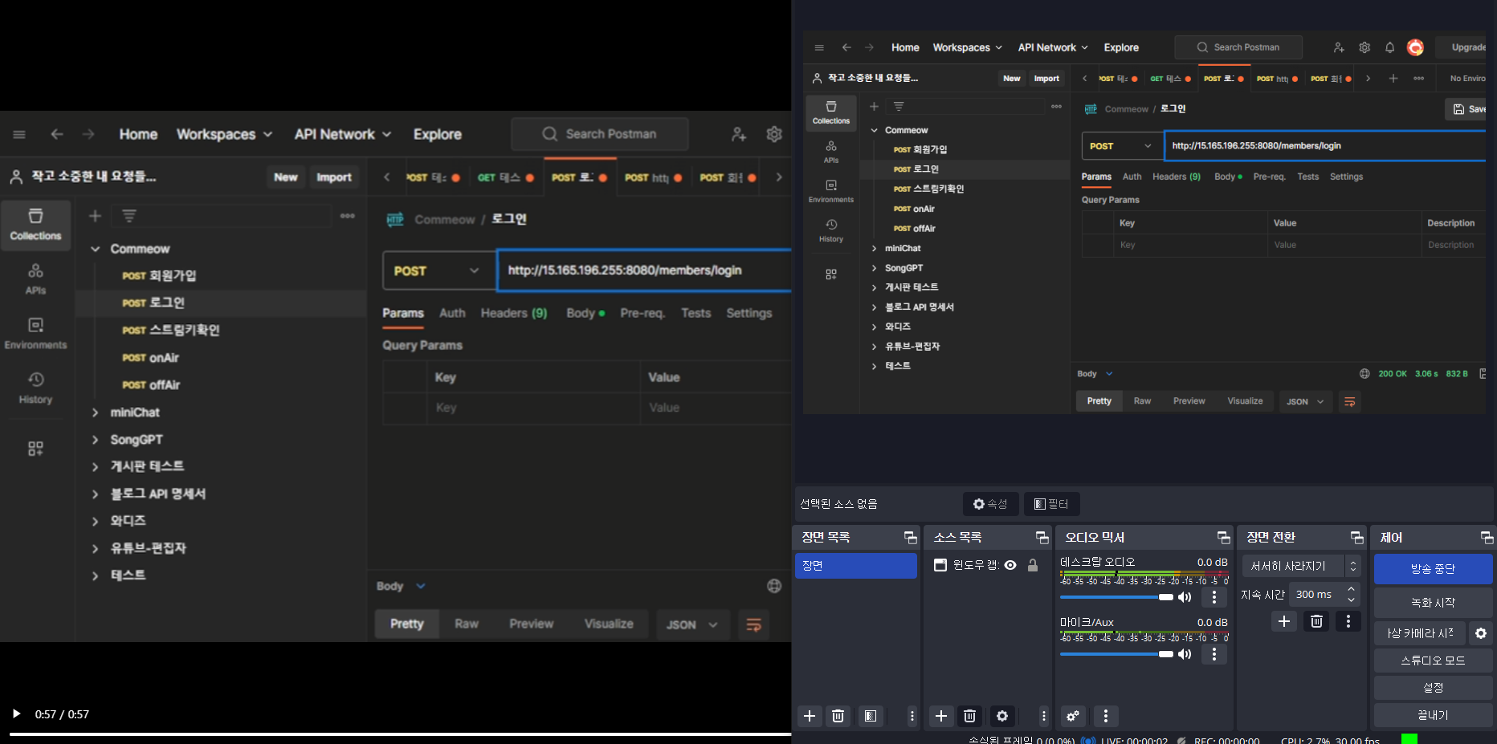Screen dimensions: 1497x744
Task: Toggle 스튜디오 모드 button
Action: (1434, 661)
